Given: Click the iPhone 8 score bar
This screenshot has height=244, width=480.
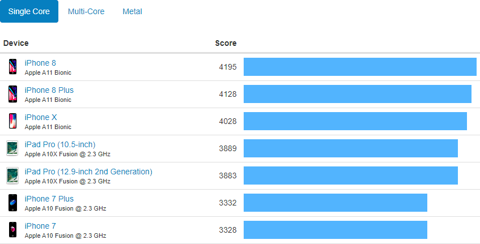Looking at the screenshot, I should (x=360, y=67).
